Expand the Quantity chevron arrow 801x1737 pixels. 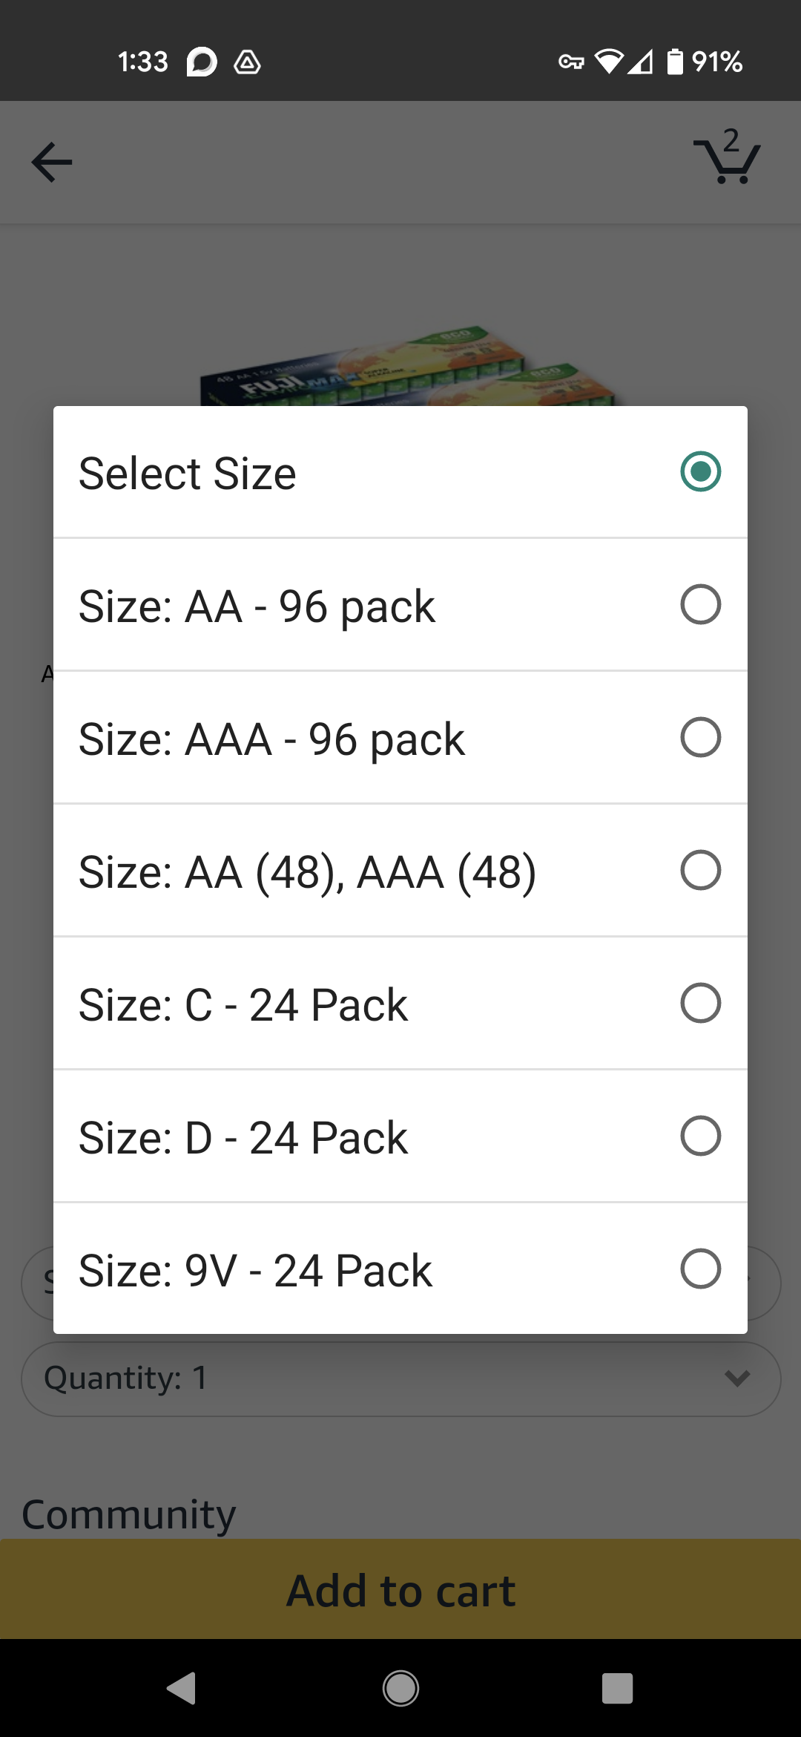coord(737,1378)
